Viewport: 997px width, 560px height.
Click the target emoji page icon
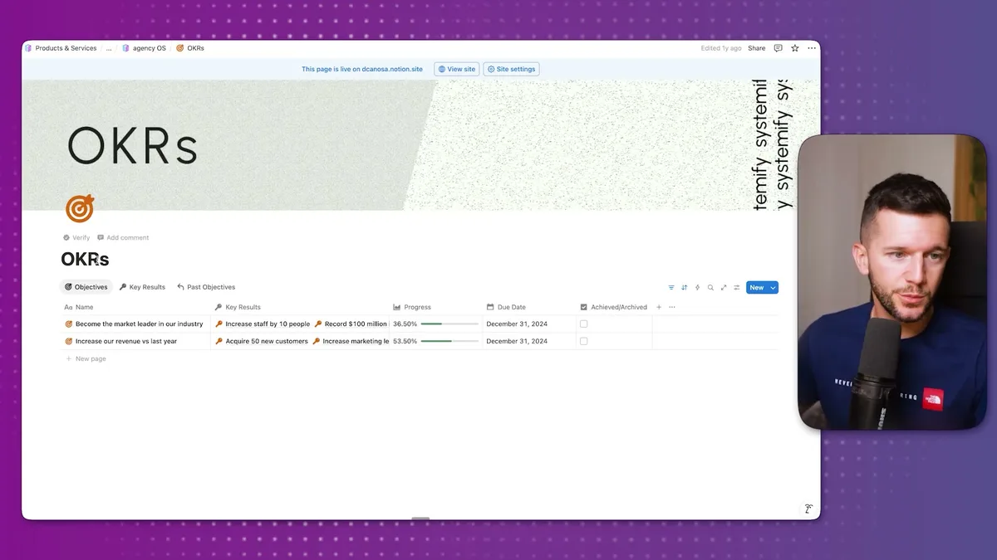coord(79,208)
